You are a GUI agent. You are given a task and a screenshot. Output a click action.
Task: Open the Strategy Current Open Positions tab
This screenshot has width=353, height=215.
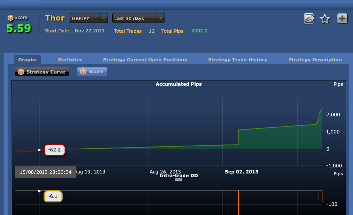(x=145, y=60)
